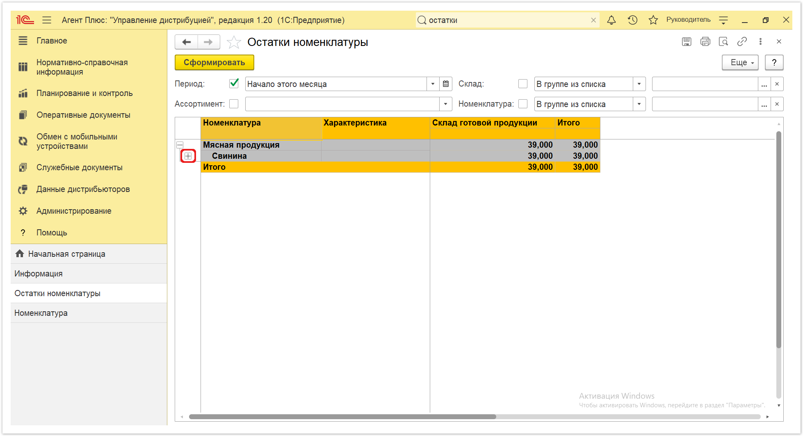The width and height of the screenshot is (803, 436).
Task: Expand the Ассортимент dropdown
Action: point(445,104)
